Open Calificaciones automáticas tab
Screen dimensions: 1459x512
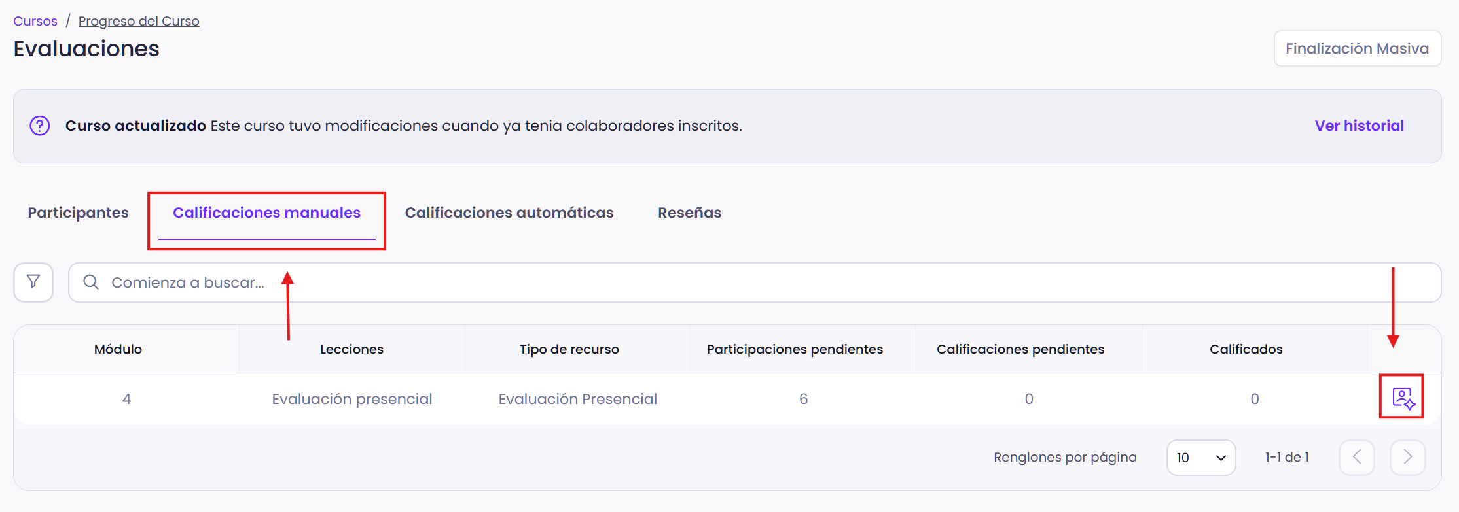tap(509, 213)
